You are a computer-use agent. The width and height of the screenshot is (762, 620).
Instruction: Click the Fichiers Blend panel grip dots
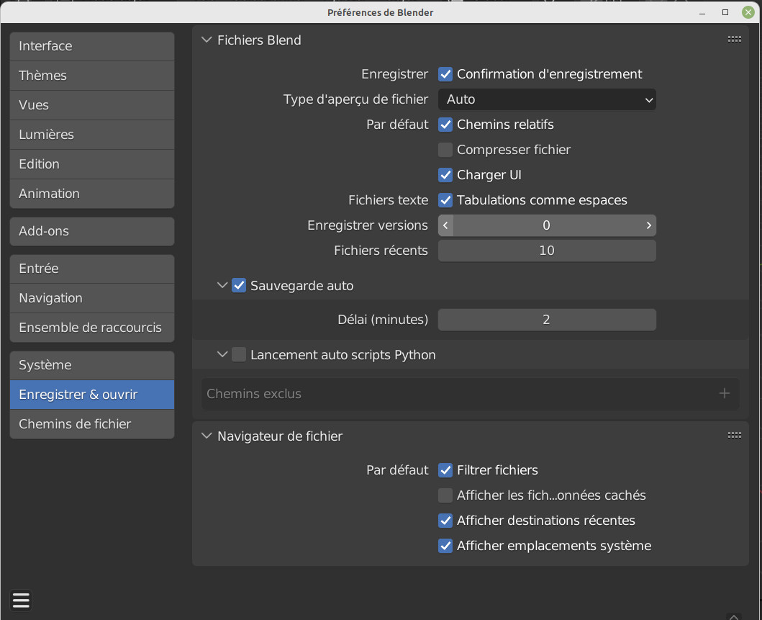734,40
